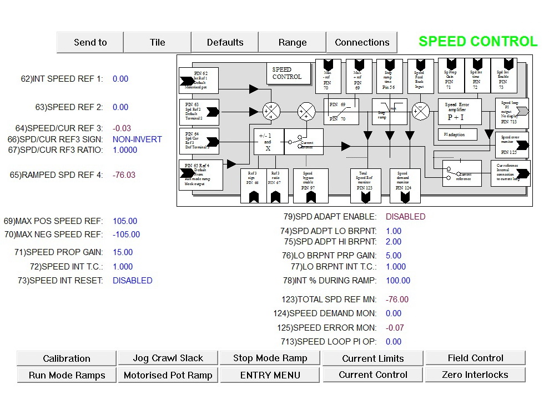
Task: Click the PIN 64 Spd/Cur Ref 3 diagram block
Action: 199,141
